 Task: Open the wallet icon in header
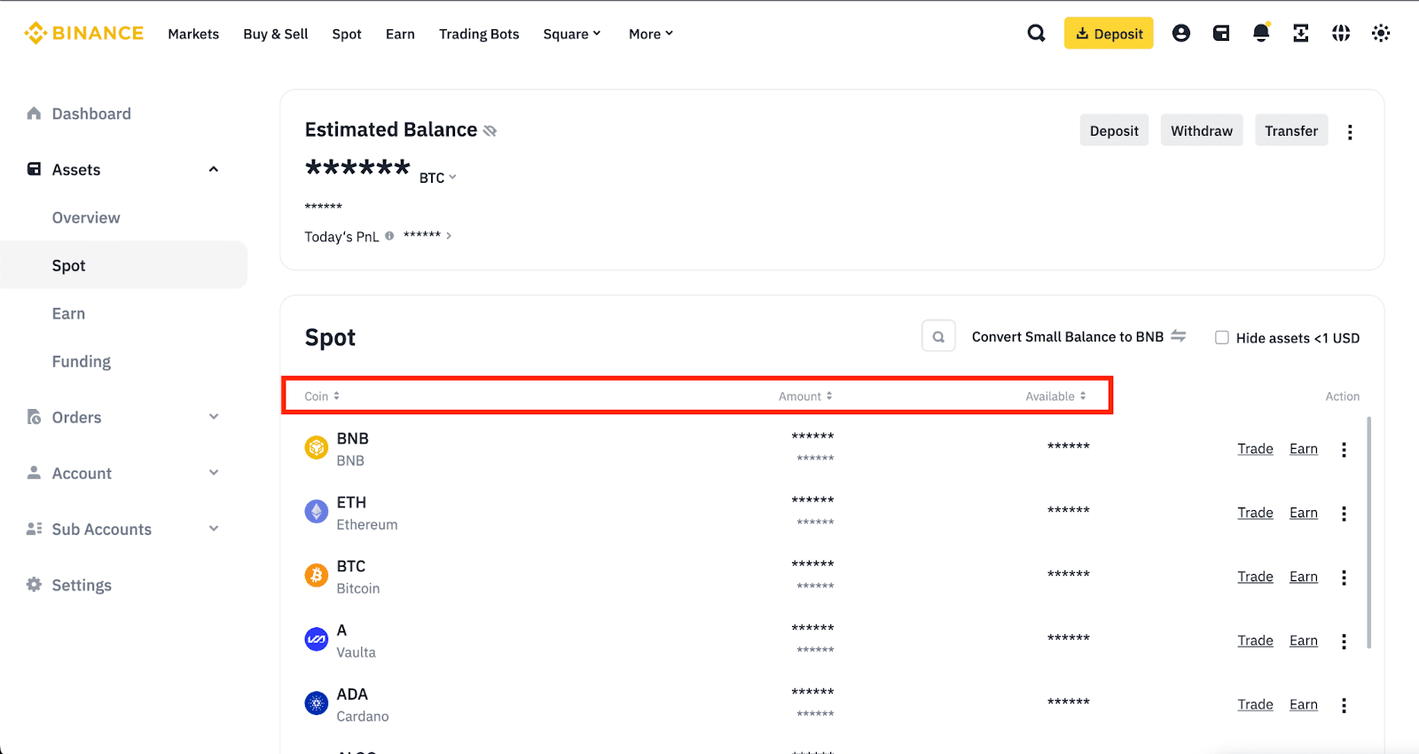click(x=1221, y=33)
